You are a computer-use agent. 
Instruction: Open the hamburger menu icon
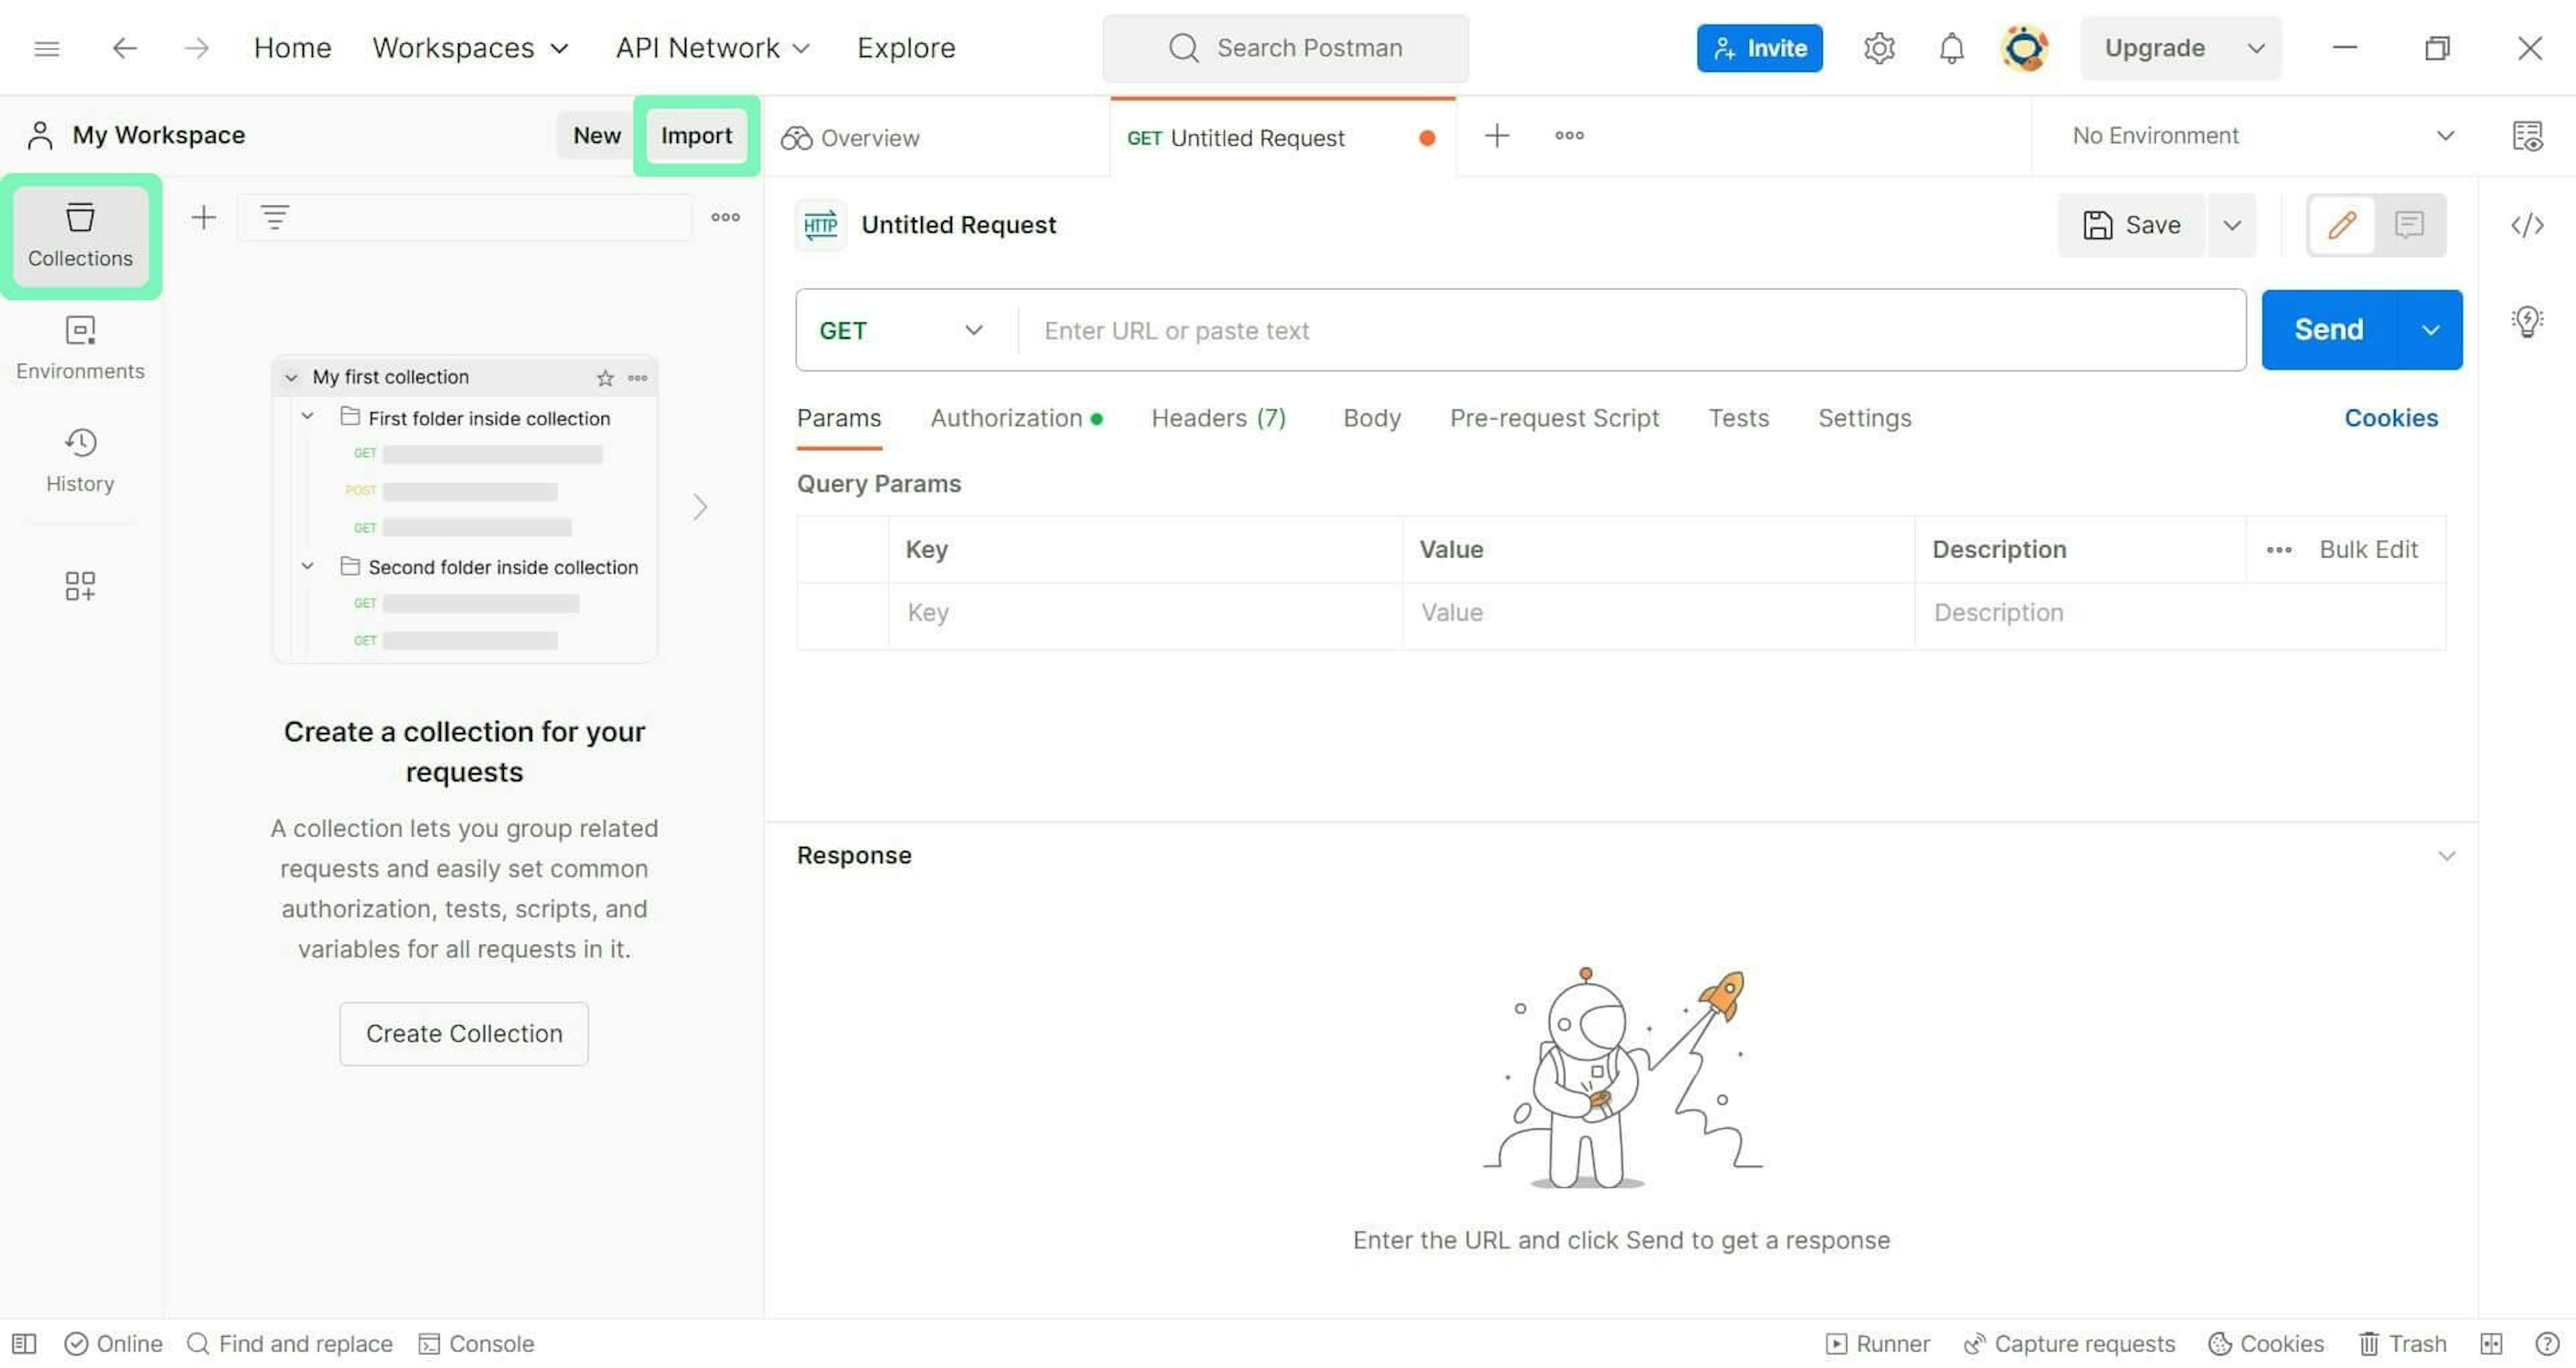[x=47, y=48]
